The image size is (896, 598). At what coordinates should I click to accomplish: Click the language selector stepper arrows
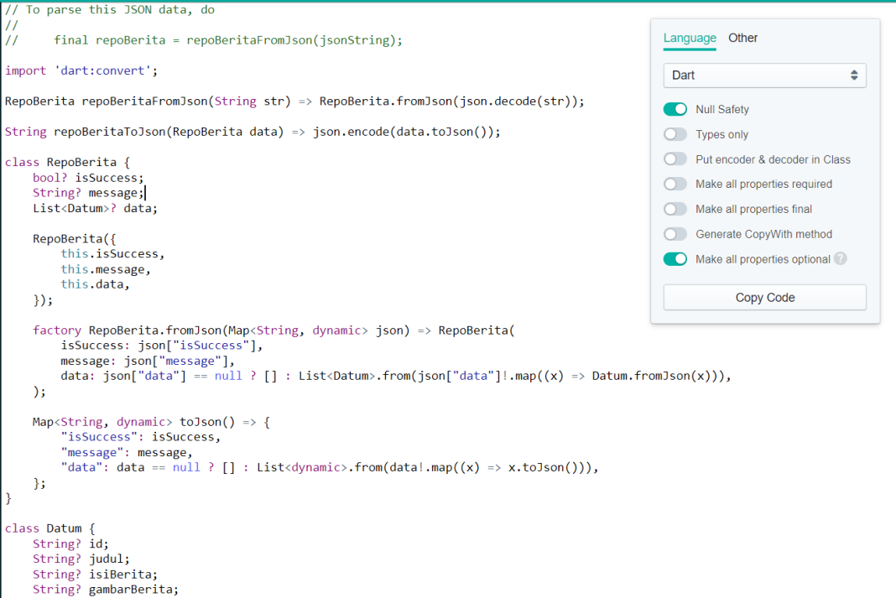click(x=856, y=75)
